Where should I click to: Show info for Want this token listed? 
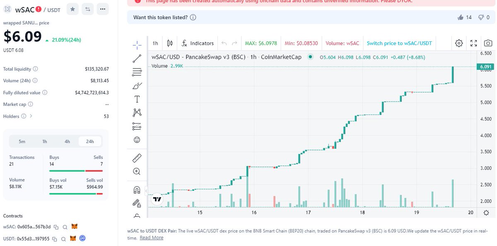pos(193,17)
